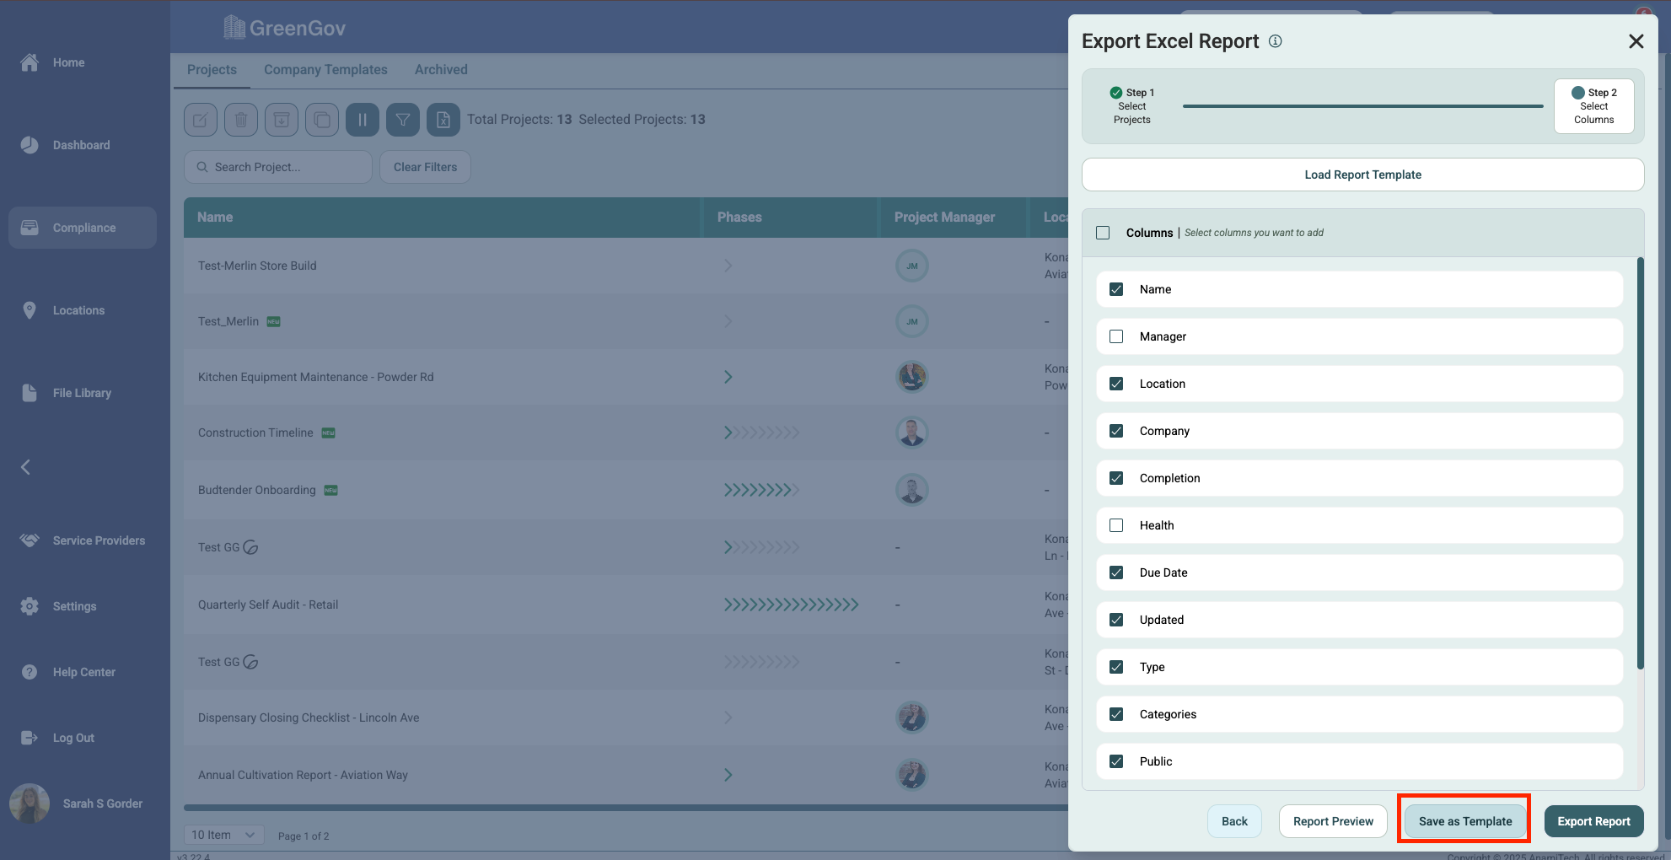The image size is (1671, 860).
Task: Open the filter funnel icon
Action: click(x=403, y=120)
